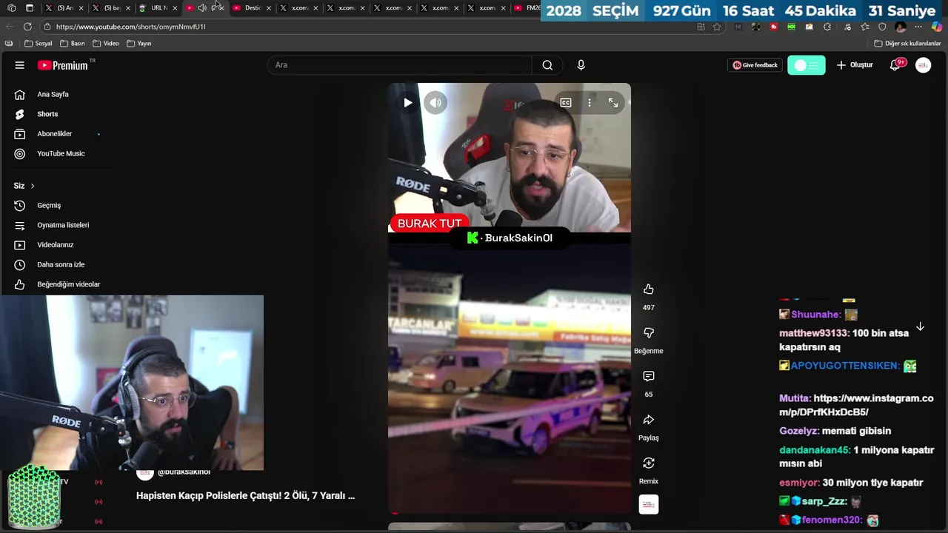The image size is (948, 533).
Task: Open browser profile avatar
Action: [901, 27]
